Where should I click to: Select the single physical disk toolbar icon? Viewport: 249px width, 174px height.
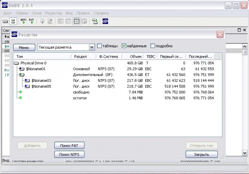tap(5, 21)
